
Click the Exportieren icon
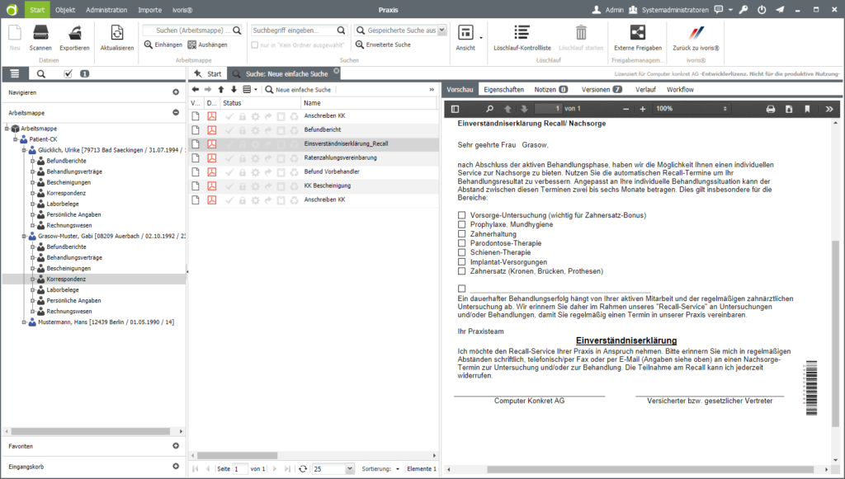(74, 34)
